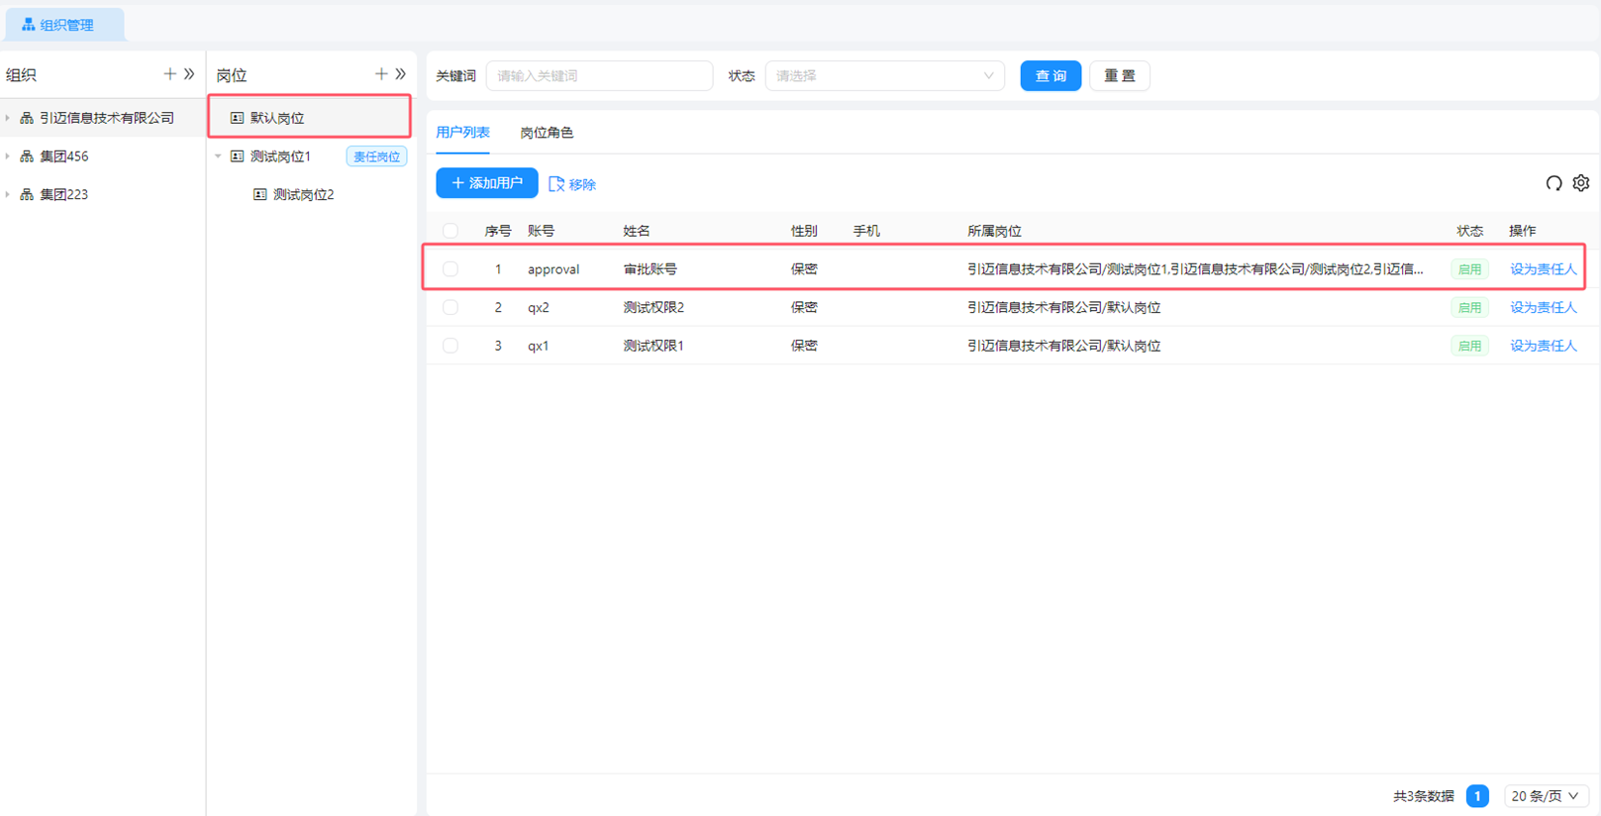The width and height of the screenshot is (1601, 816).
Task: Click the refresh icon above the table
Action: coord(1553,183)
